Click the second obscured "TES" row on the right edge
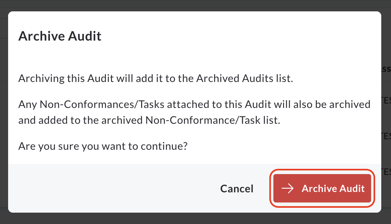391x224 pixels. [x=386, y=136]
